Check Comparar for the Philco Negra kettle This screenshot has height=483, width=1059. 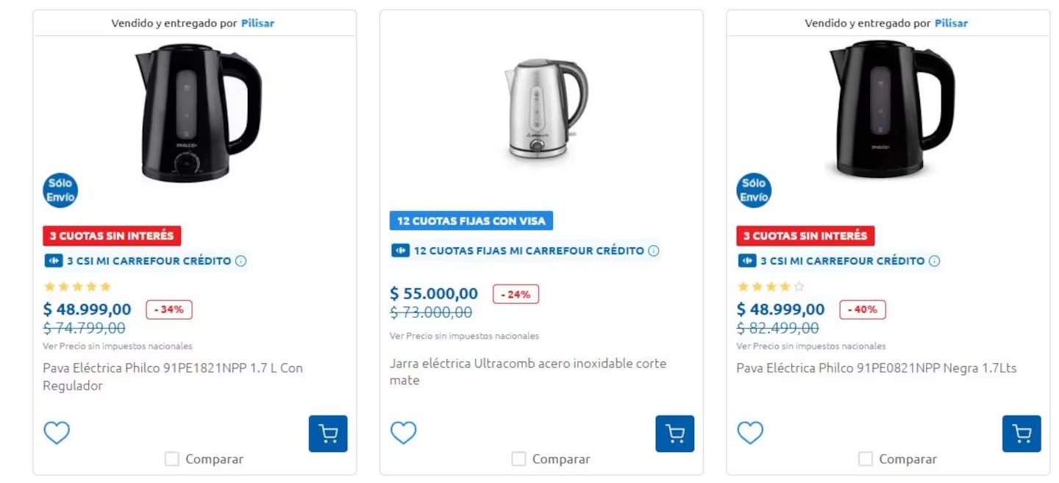pyautogui.click(x=865, y=458)
